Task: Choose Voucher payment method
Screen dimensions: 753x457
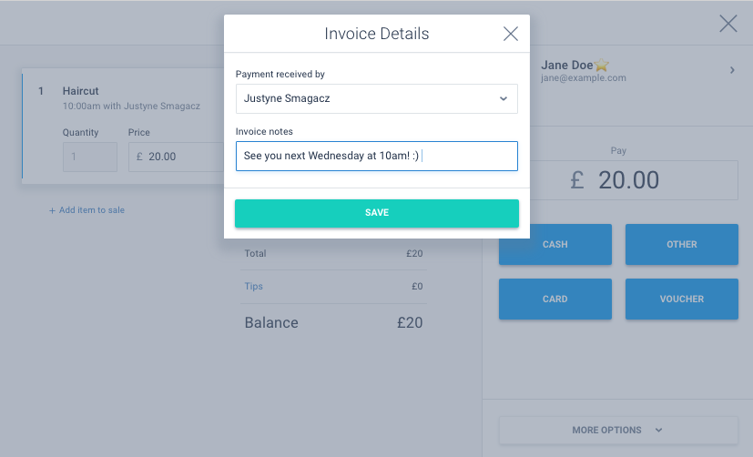Action: point(681,299)
